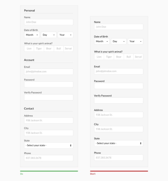Click the City field in the left form
Viewport: 168px width, 181px height.
tap(49, 133)
